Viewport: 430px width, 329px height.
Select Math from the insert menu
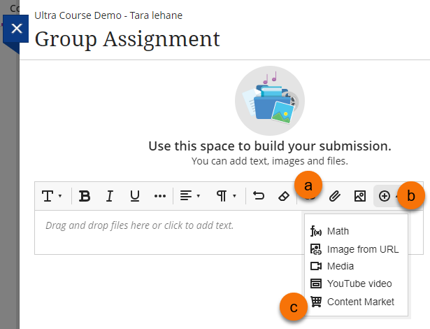point(337,231)
